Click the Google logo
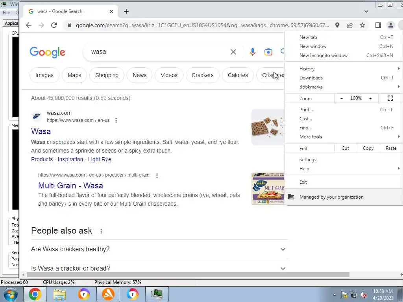 47,52
